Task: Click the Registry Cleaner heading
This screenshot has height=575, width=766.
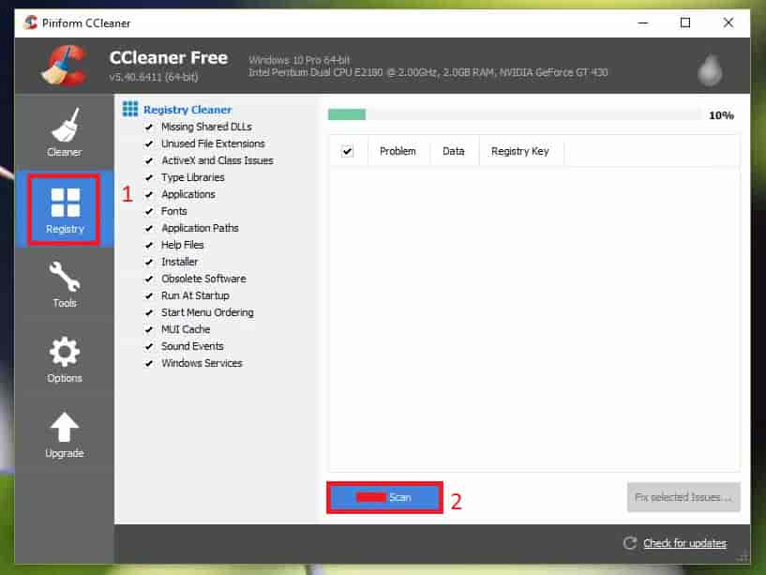Action: point(188,110)
